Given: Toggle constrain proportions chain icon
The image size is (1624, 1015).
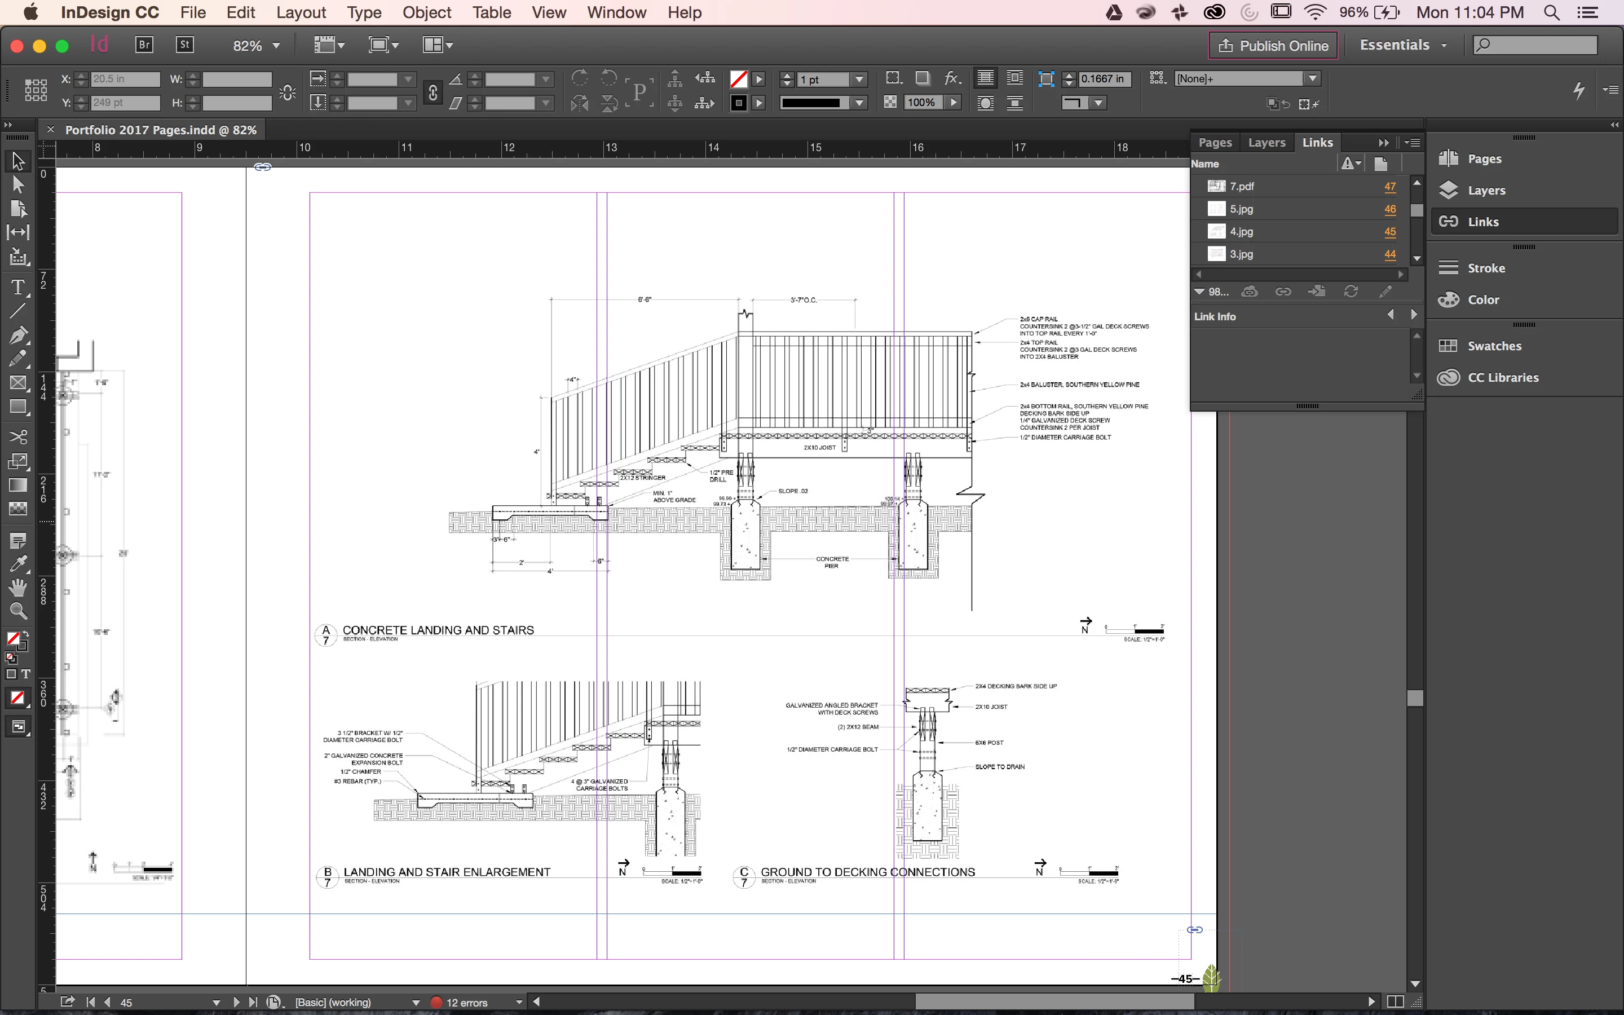Looking at the screenshot, I should coord(433,92).
